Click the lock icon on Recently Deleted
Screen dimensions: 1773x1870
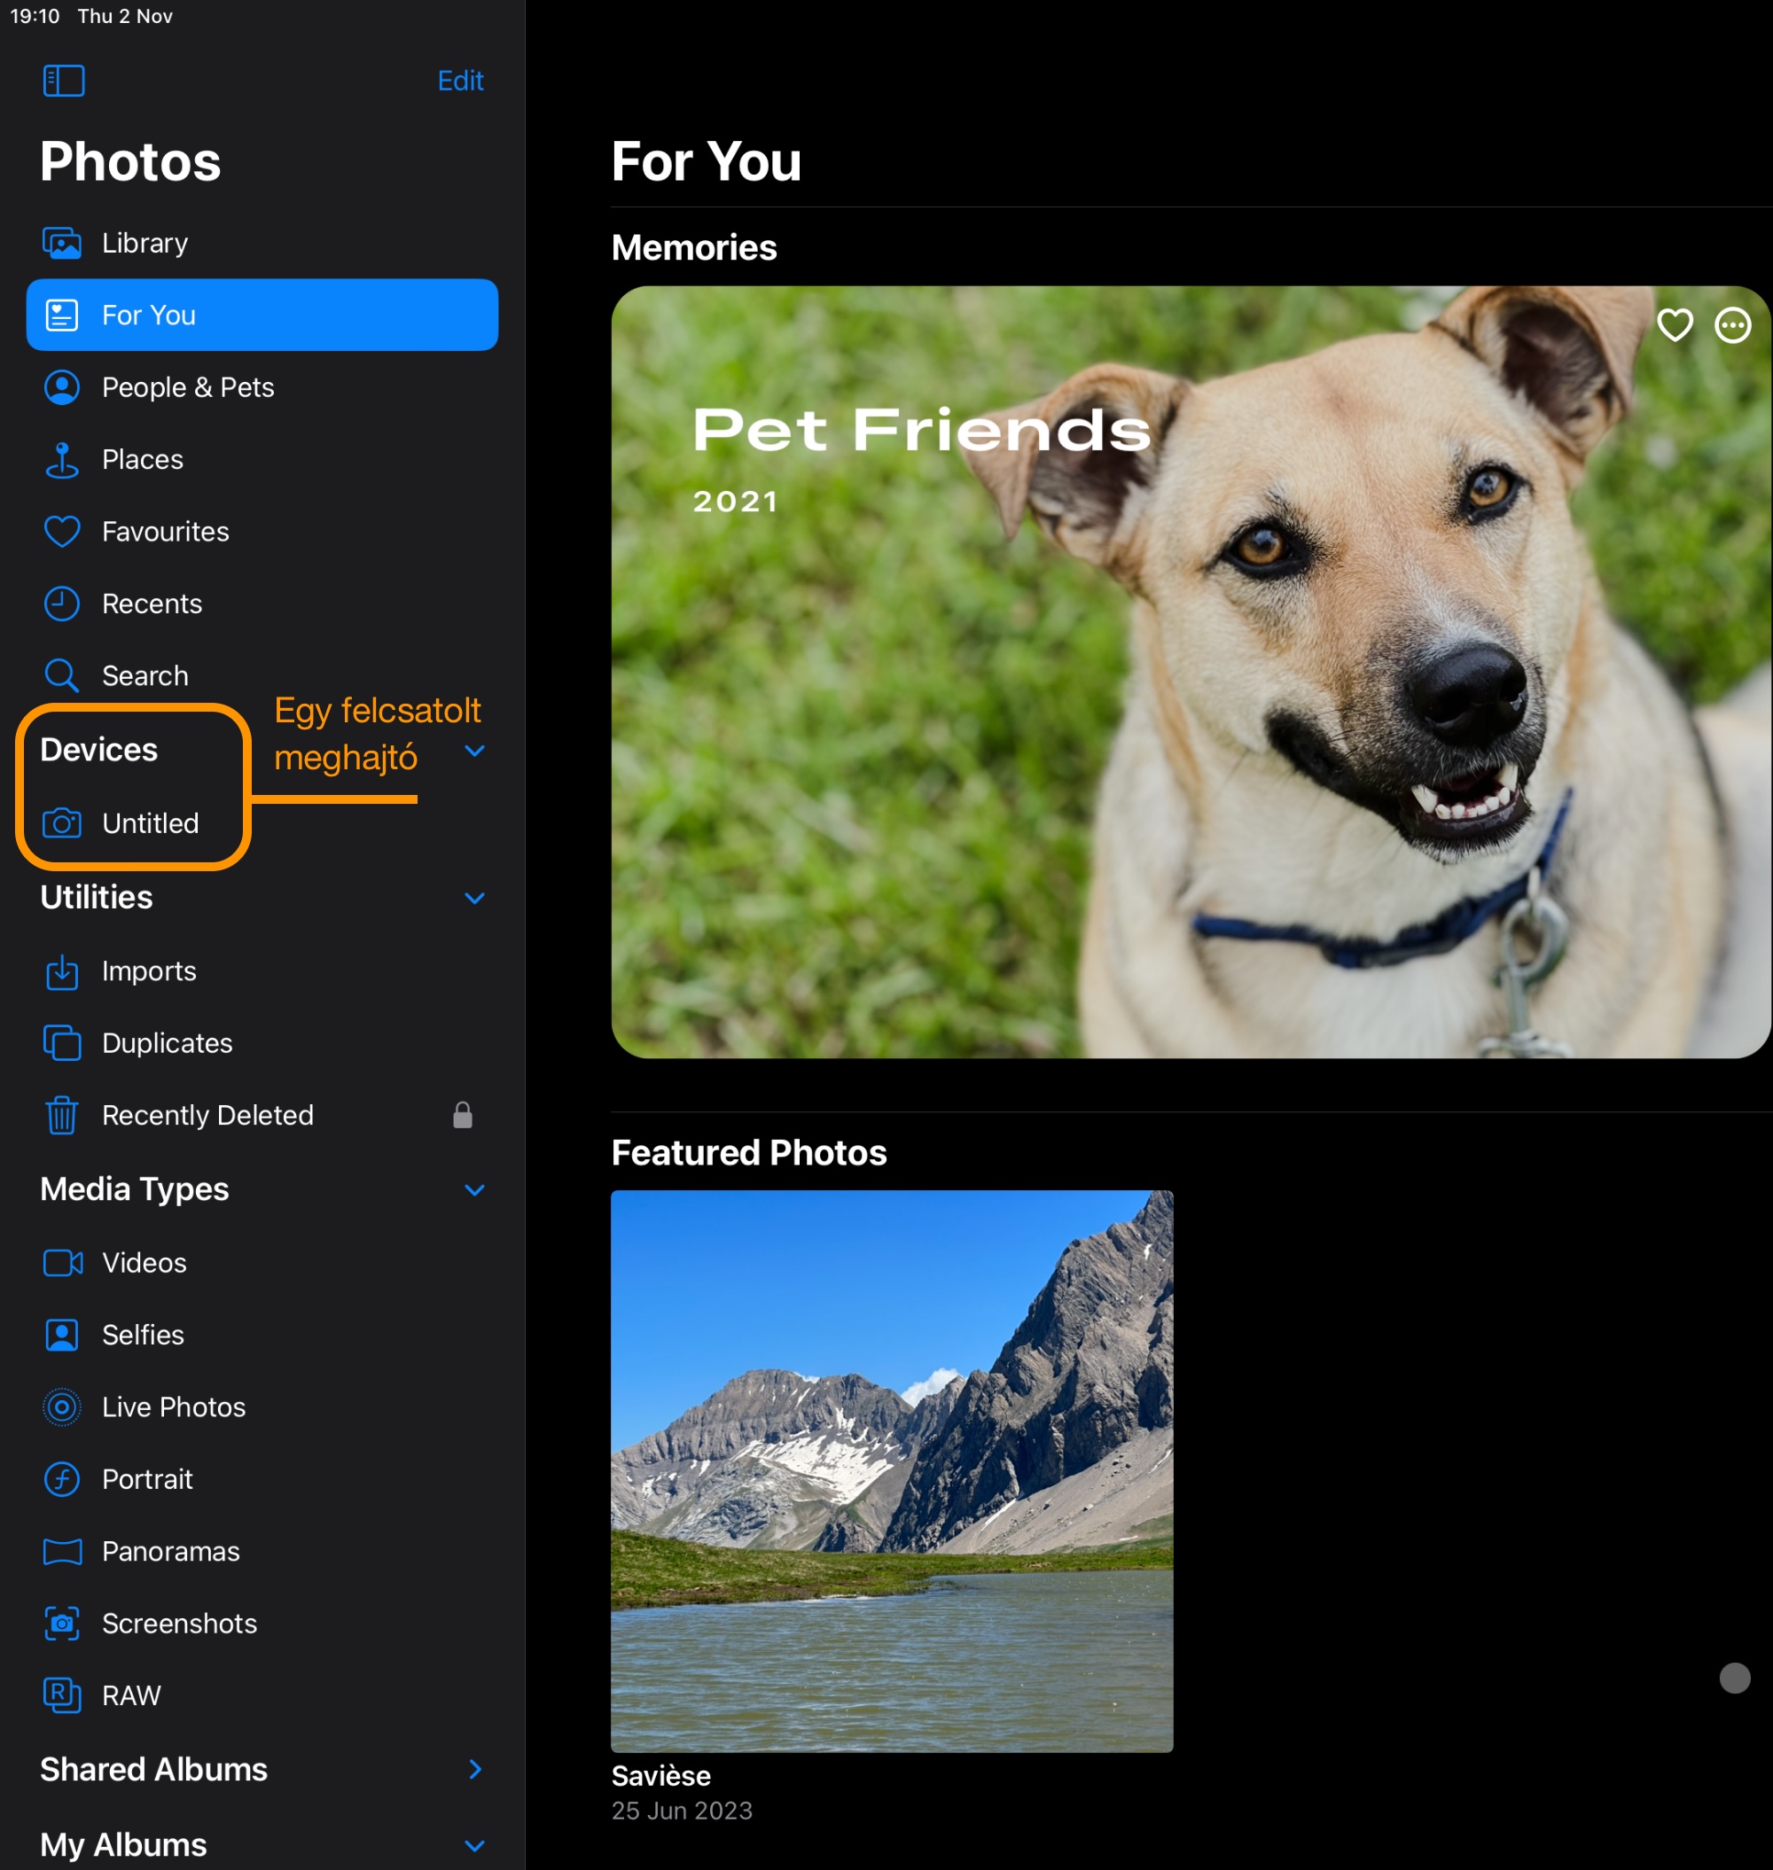click(462, 1115)
